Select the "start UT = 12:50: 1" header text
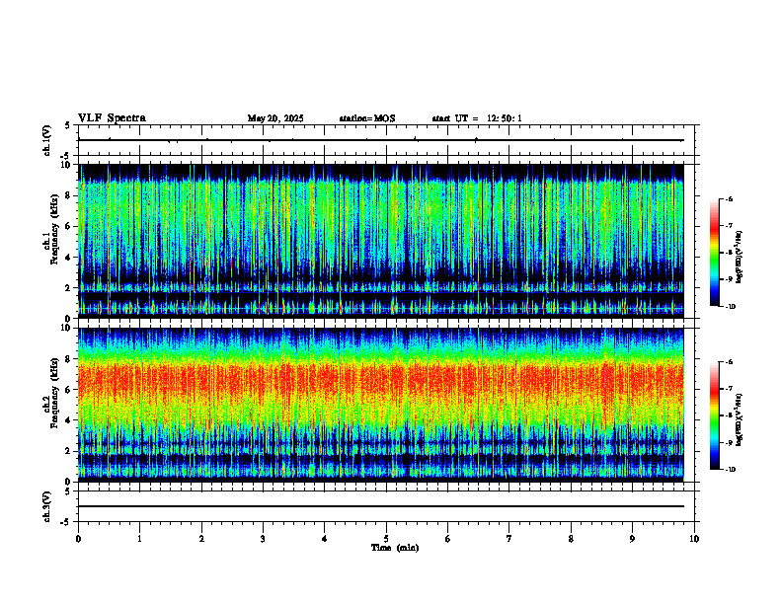The image size is (782, 604). point(477,118)
